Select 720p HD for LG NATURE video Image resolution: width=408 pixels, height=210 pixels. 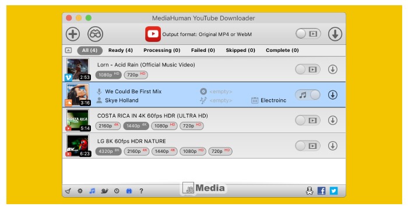[x=220, y=151]
